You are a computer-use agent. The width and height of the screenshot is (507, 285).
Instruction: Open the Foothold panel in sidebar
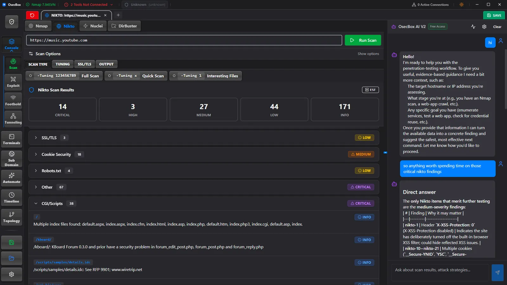point(13,100)
